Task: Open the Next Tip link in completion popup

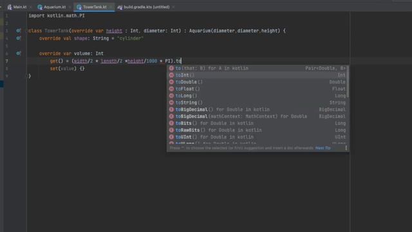Action: click(x=323, y=148)
